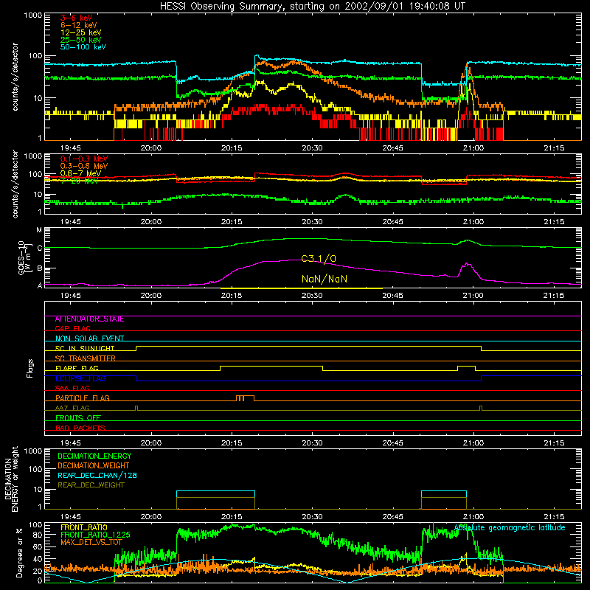Click the 0.1-0.3 MeV legend label
This screenshot has width=590, height=590.
(84, 159)
